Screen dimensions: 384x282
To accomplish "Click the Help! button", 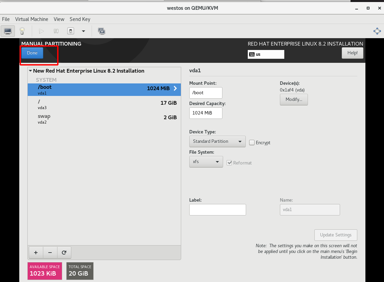I will point(353,53).
